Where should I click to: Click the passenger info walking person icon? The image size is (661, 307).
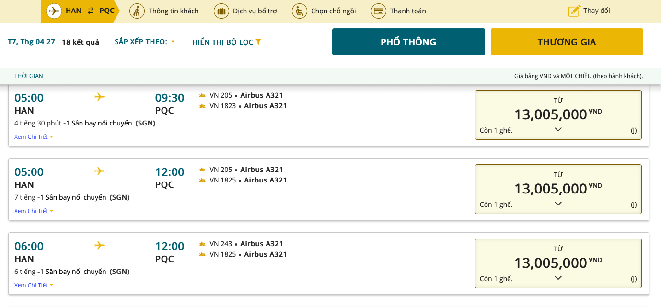pyautogui.click(x=137, y=11)
